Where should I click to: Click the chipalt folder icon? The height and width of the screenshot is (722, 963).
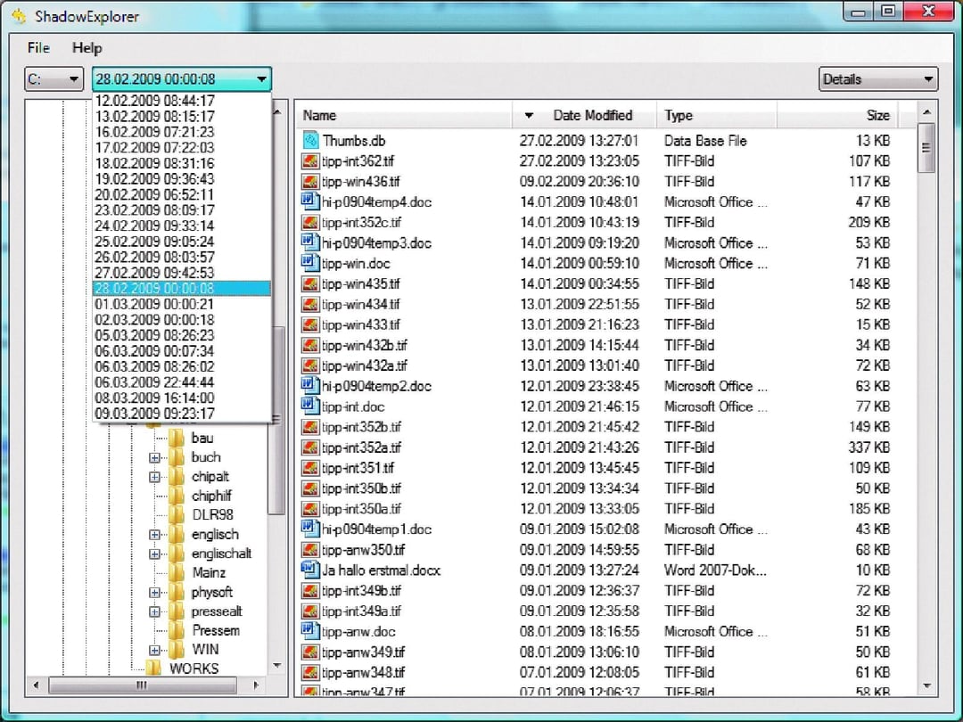177,477
